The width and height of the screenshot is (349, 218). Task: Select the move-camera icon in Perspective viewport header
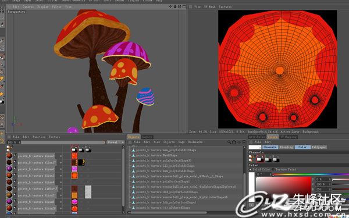click(x=170, y=6)
